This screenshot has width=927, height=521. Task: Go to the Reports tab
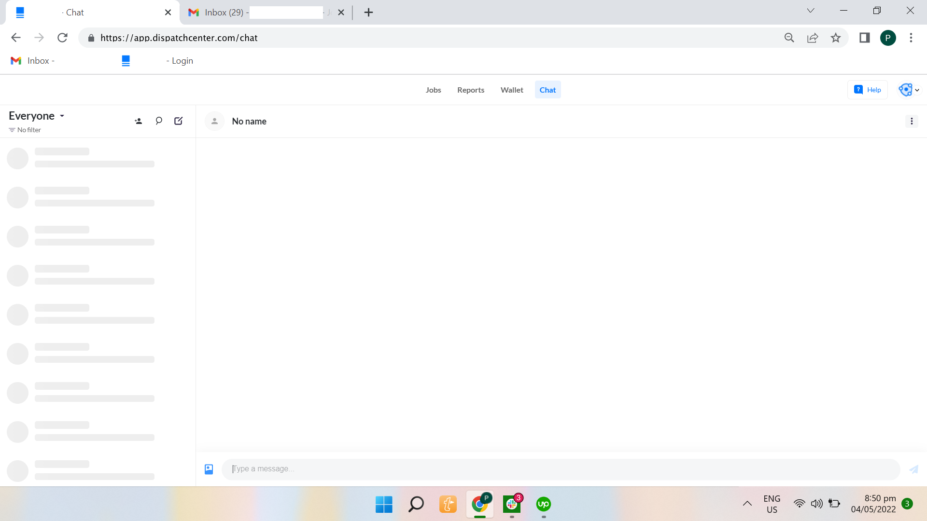click(x=471, y=90)
